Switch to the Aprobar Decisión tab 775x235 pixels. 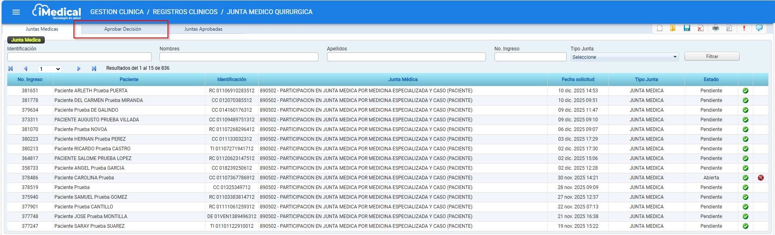(123, 29)
